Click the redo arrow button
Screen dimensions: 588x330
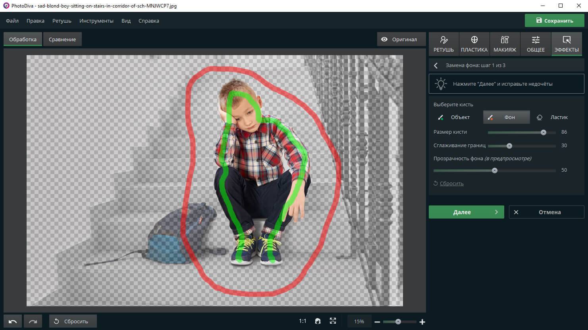point(33,321)
